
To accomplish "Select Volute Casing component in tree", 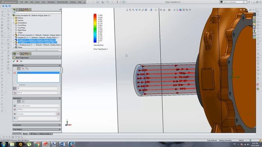I will click(39, 35).
